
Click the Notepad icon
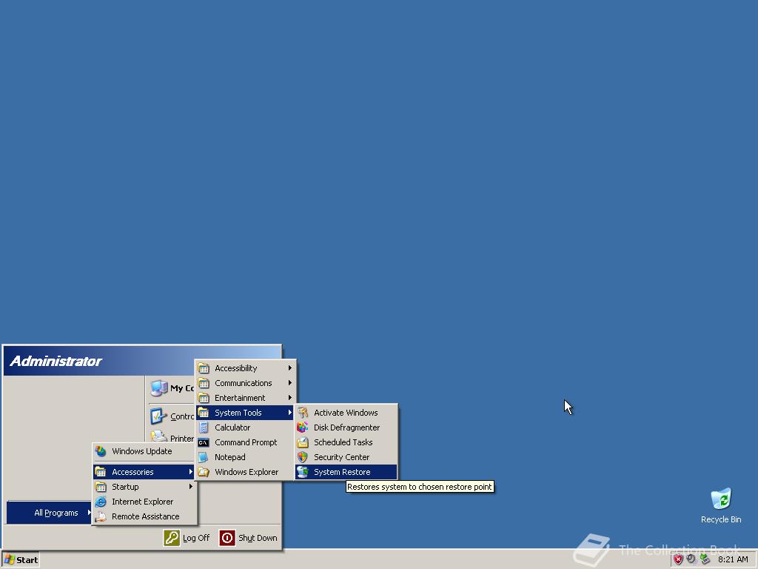point(204,457)
